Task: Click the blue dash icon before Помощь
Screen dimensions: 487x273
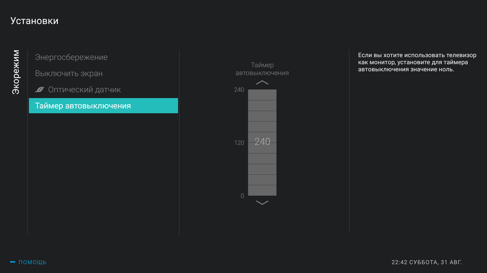Action: pos(13,262)
